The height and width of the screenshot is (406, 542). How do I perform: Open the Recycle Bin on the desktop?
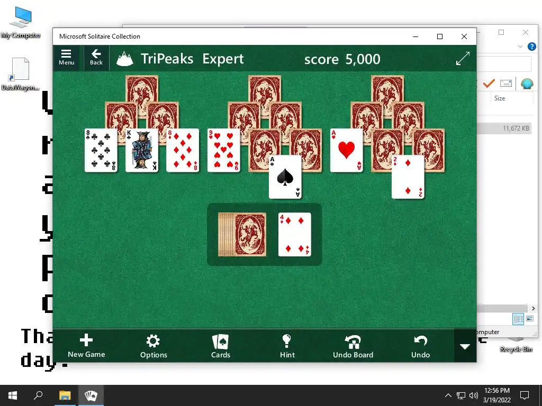[516, 345]
